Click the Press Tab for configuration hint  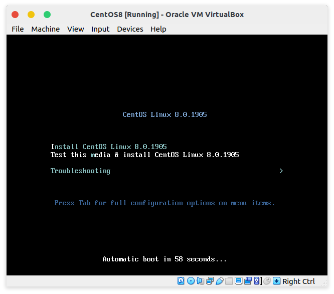[164, 203]
